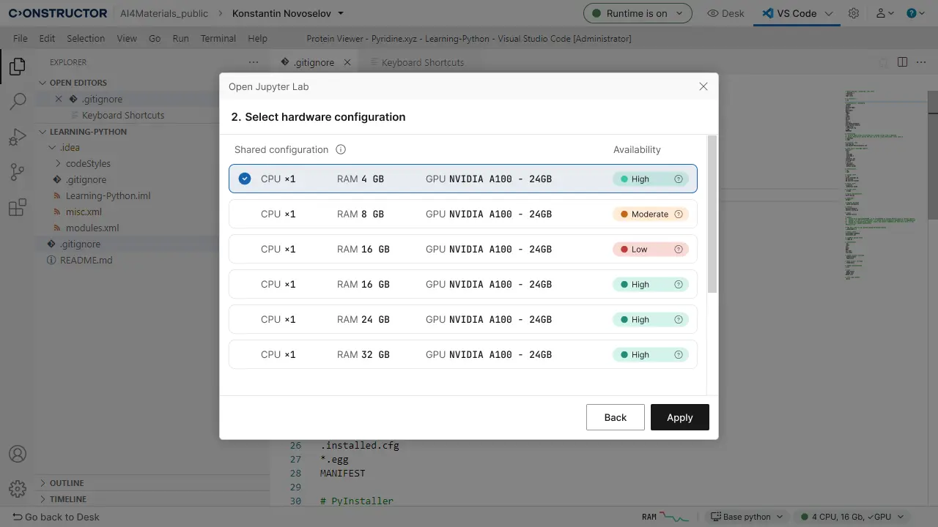The width and height of the screenshot is (938, 527).
Task: Open the Base python environment dropdown
Action: [x=746, y=517]
